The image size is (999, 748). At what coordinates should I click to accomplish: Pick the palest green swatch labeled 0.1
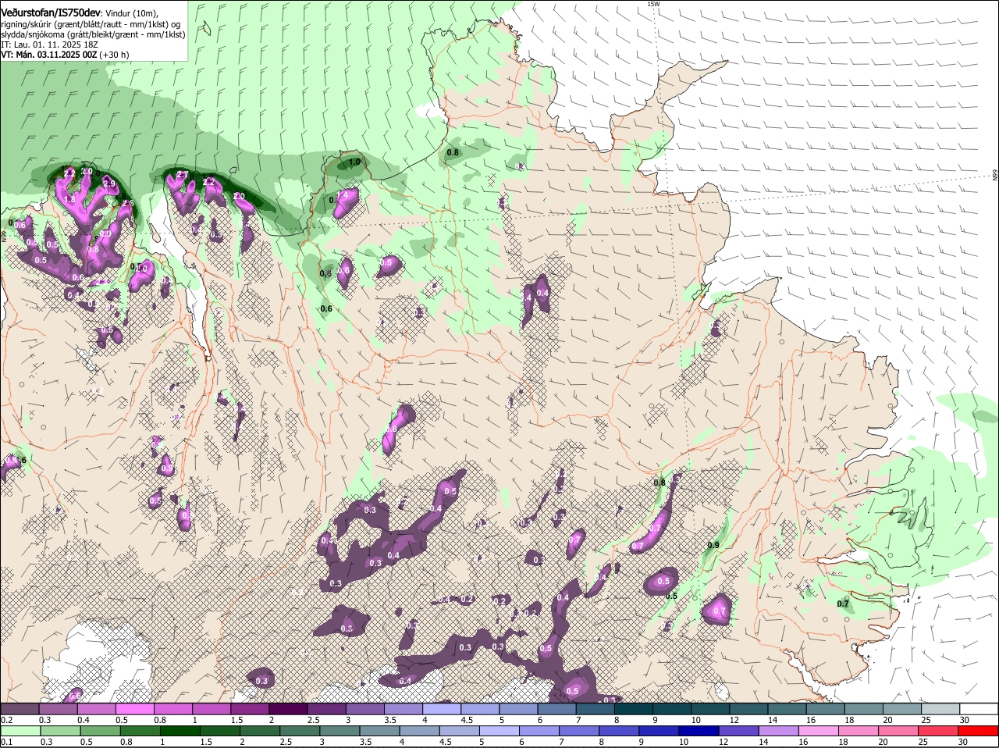(x=20, y=731)
